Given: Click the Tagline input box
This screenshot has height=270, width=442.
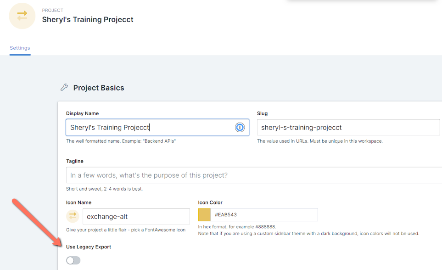Looking at the screenshot, I should click(252, 175).
